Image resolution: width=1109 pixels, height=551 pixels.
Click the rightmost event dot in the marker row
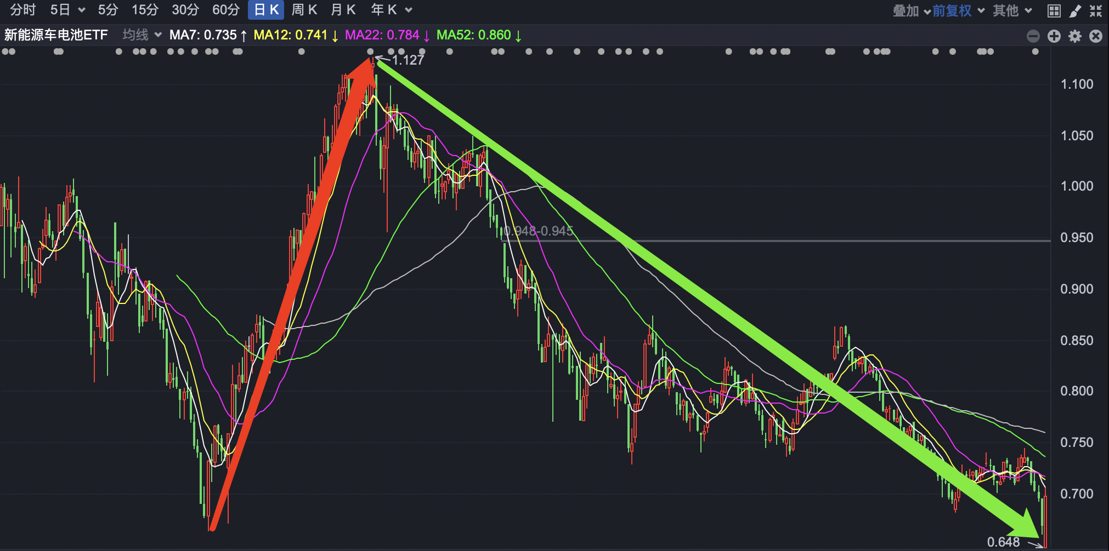[1035, 51]
